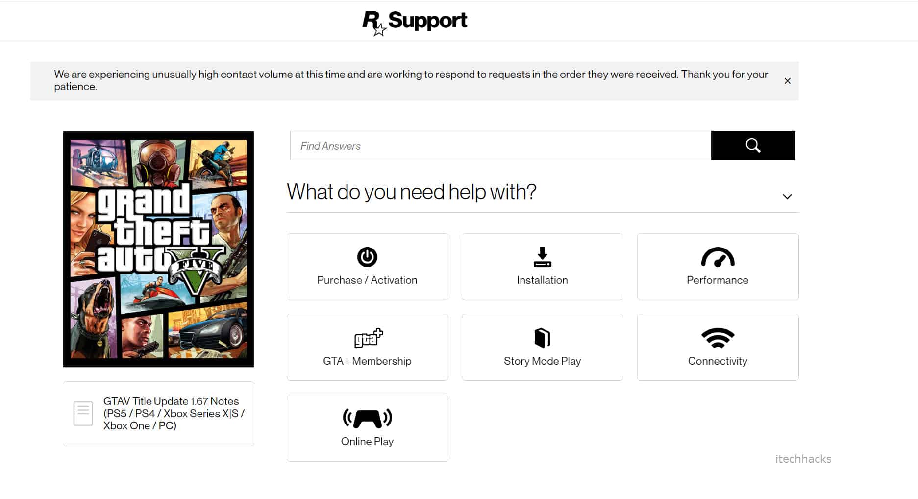Click the document icon beside Title Update notes
Image resolution: width=918 pixels, height=499 pixels.
coord(83,413)
